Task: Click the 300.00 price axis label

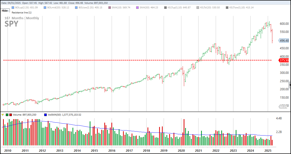Action: coord(285,73)
